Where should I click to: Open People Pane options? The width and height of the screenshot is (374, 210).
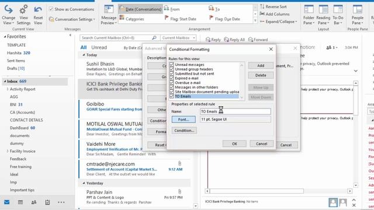(357, 15)
